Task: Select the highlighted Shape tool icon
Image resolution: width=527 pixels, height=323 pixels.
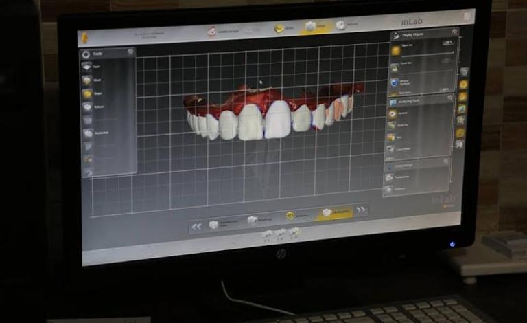Action: (87, 93)
